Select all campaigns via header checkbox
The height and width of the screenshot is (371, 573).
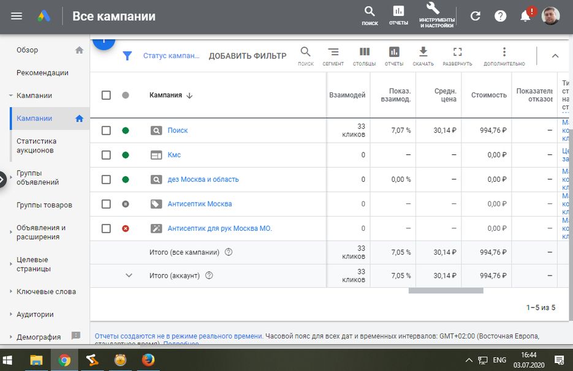pos(106,95)
